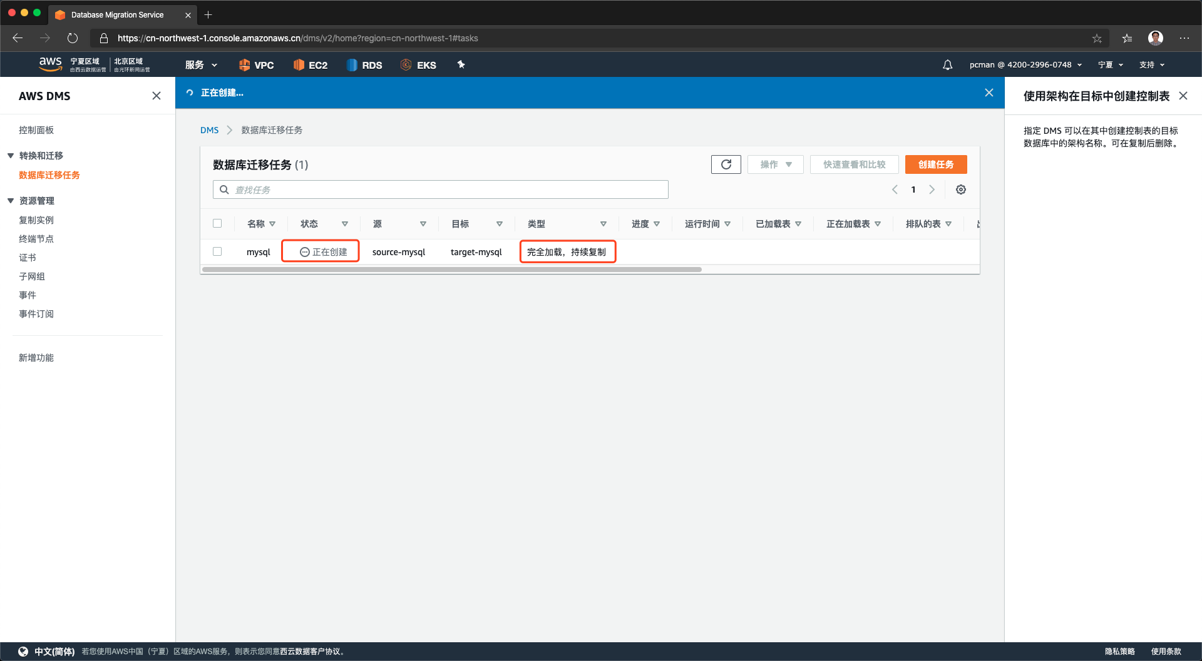Collapse the 转换和迁移 sidebar section
Image resolution: width=1202 pixels, height=661 pixels.
[11, 156]
